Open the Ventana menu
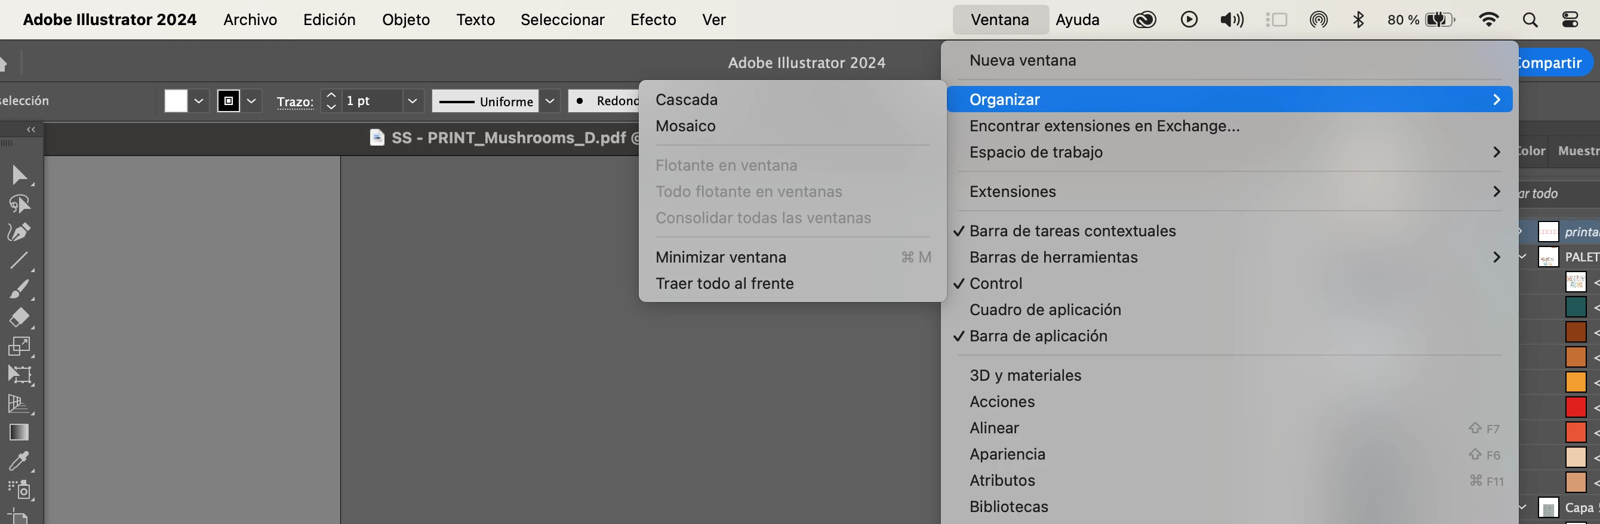Image resolution: width=1600 pixels, height=524 pixels. pyautogui.click(x=1000, y=20)
